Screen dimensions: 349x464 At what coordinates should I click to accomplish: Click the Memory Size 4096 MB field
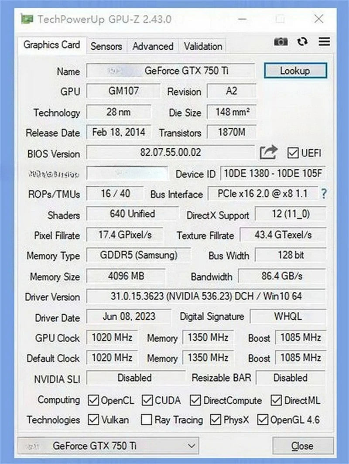click(x=126, y=276)
